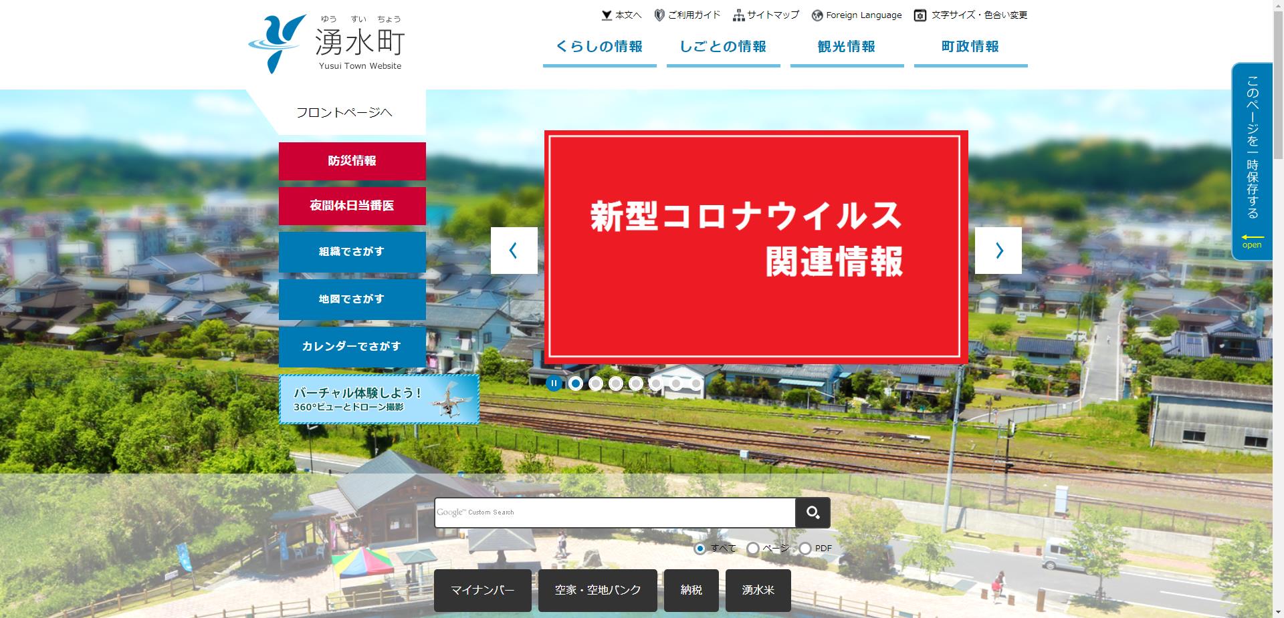This screenshot has height=618, width=1284.
Task: Select the ページ search radio button
Action: [754, 548]
